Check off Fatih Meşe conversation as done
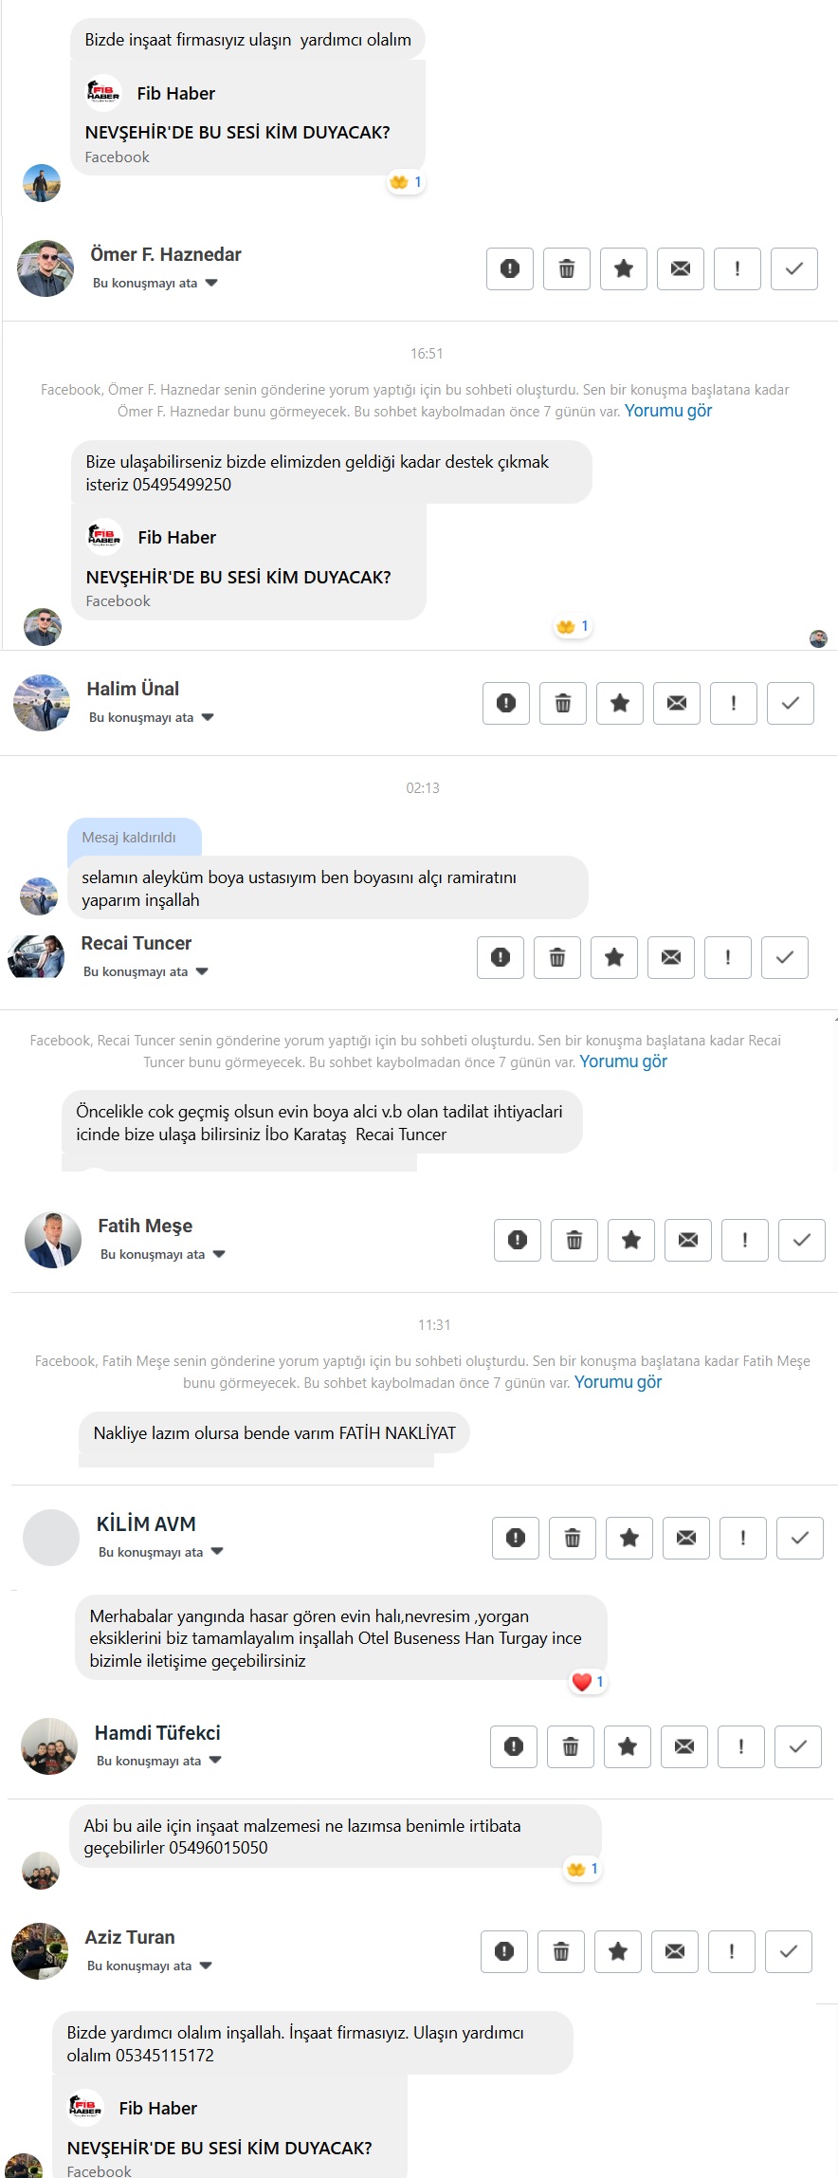This screenshot has height=2178, width=838. 802,1240
